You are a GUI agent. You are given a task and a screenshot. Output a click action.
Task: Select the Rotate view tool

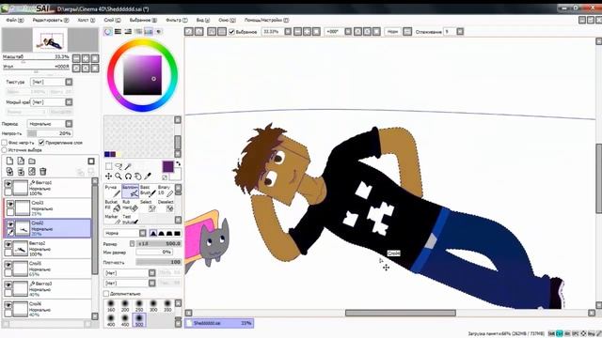point(128,176)
